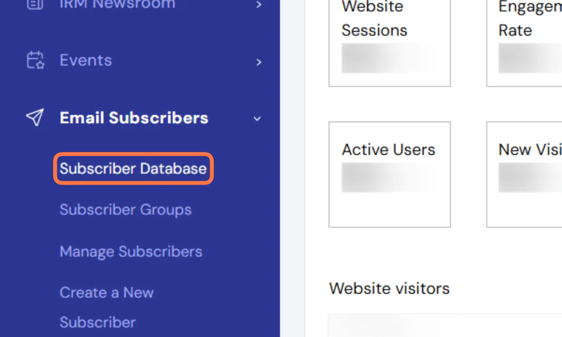Select the IRM Newsroom menu label
Viewport: 562px width, 337px height.
point(117,4)
